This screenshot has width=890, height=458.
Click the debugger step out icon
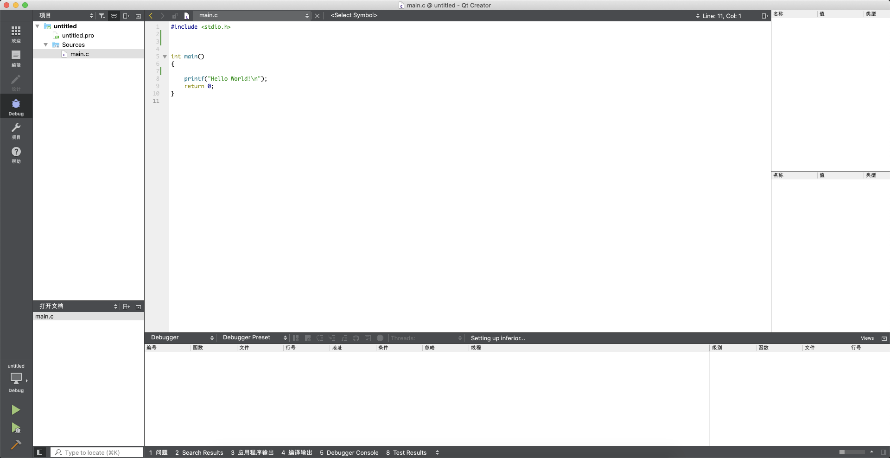click(344, 338)
